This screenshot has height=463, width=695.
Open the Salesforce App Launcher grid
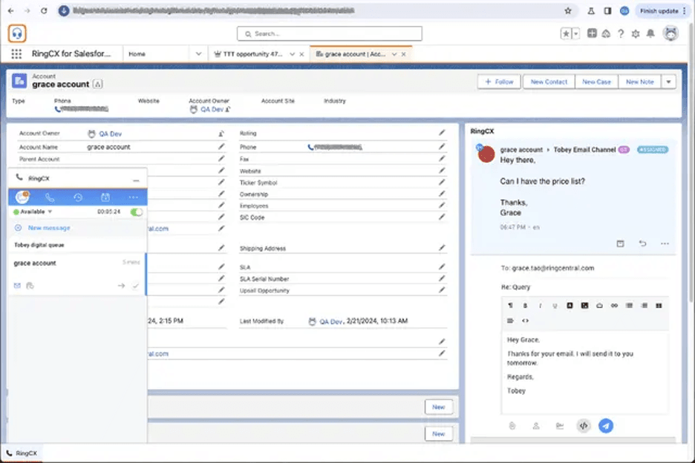[x=16, y=54]
